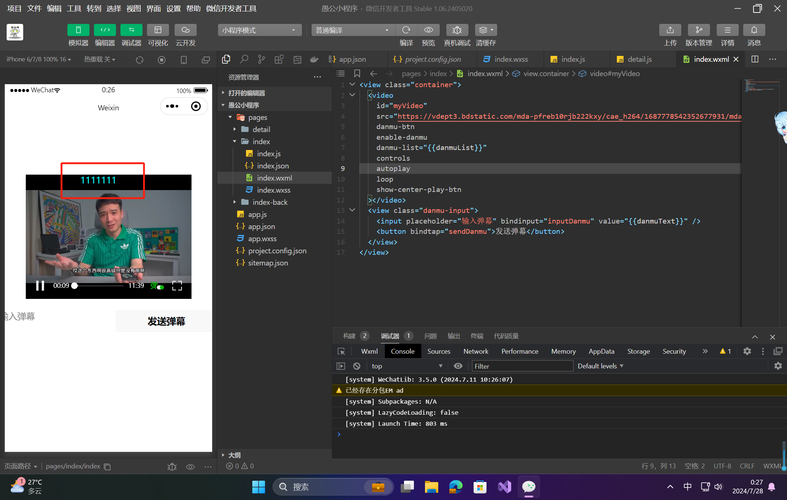Click the compile (编译) refresh icon
Image resolution: width=787 pixels, height=500 pixels.
click(x=406, y=30)
